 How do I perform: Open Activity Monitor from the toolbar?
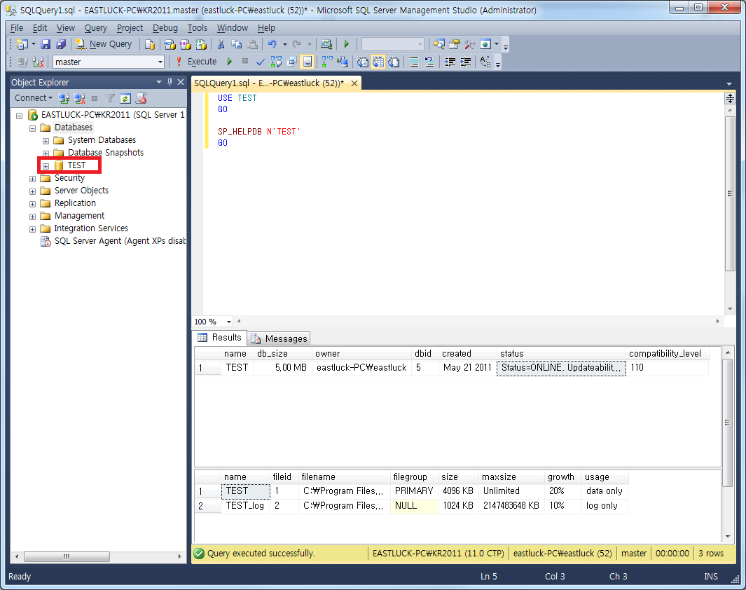click(326, 44)
